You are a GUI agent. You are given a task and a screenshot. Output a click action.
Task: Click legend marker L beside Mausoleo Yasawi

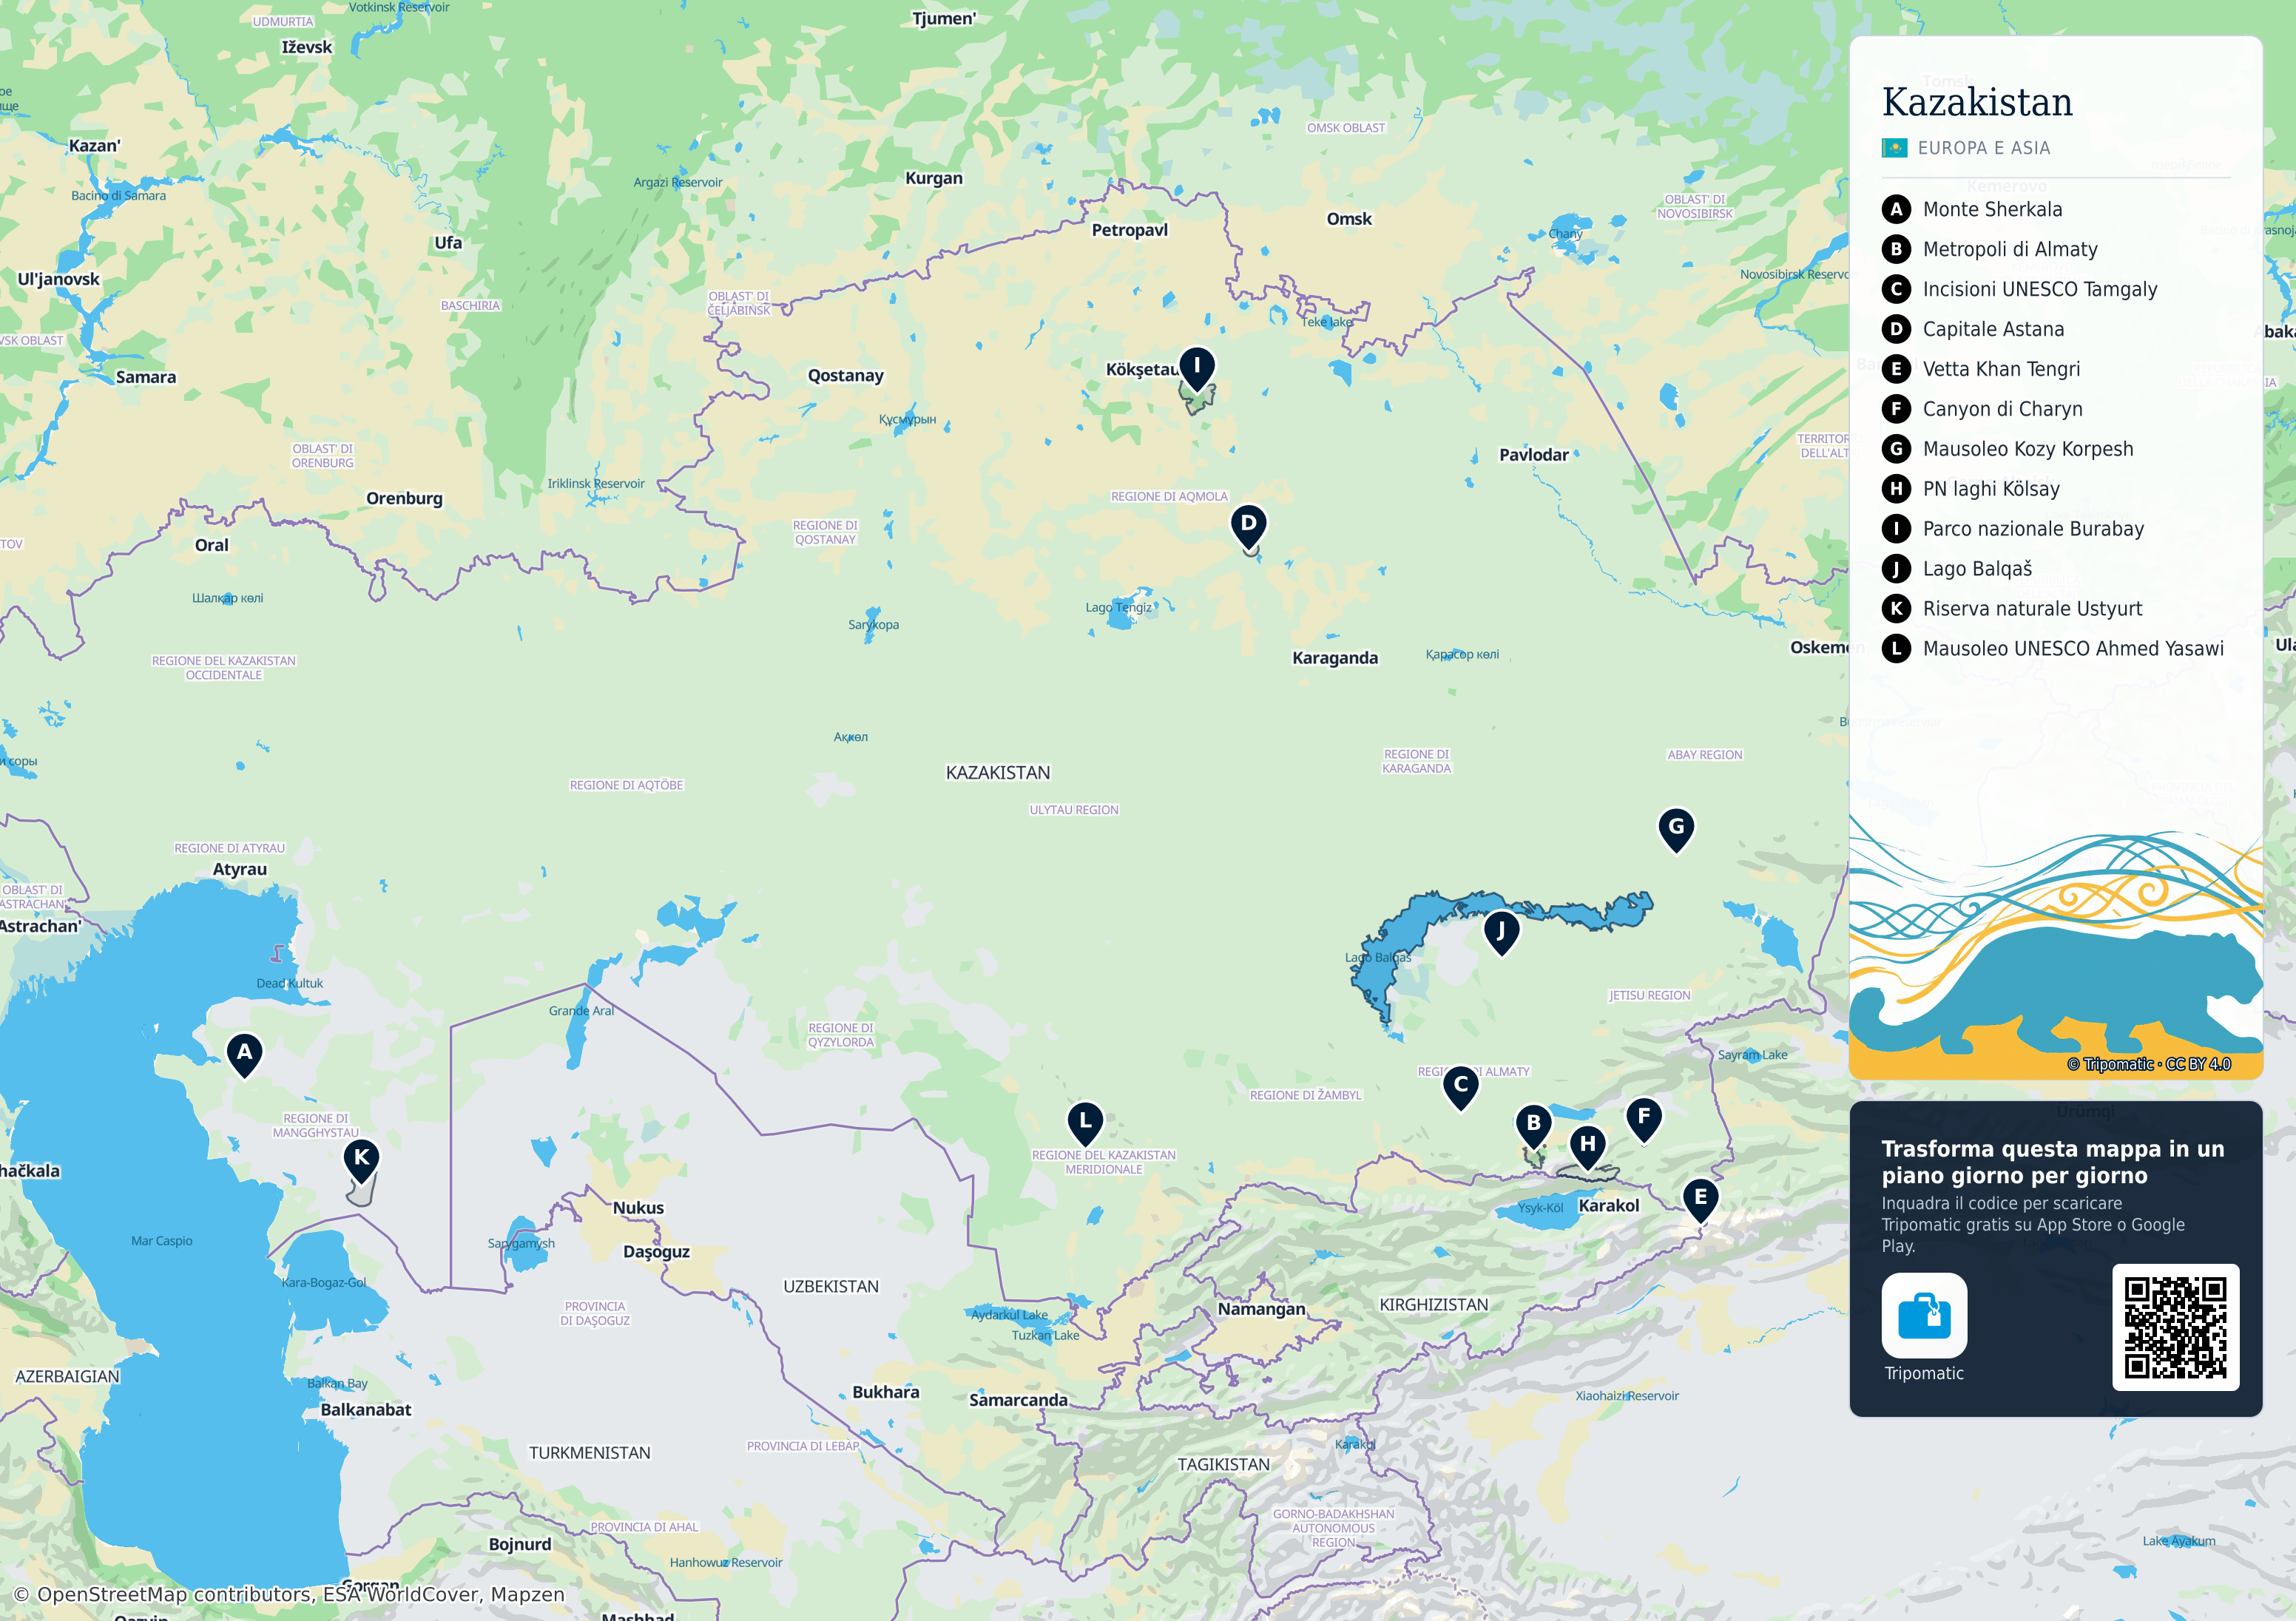1895,649
